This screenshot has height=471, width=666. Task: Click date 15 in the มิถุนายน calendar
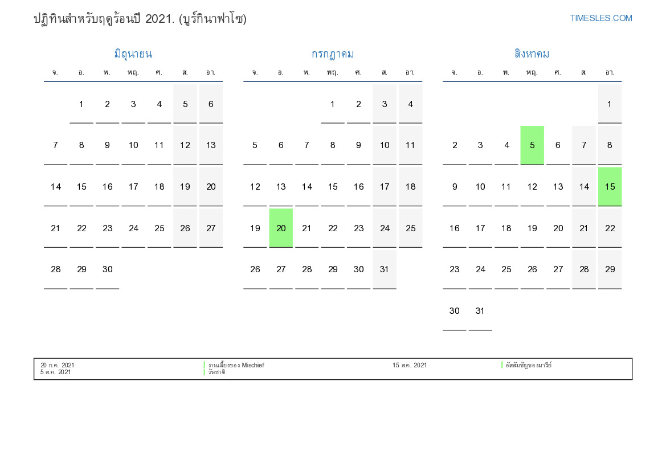coord(81,187)
